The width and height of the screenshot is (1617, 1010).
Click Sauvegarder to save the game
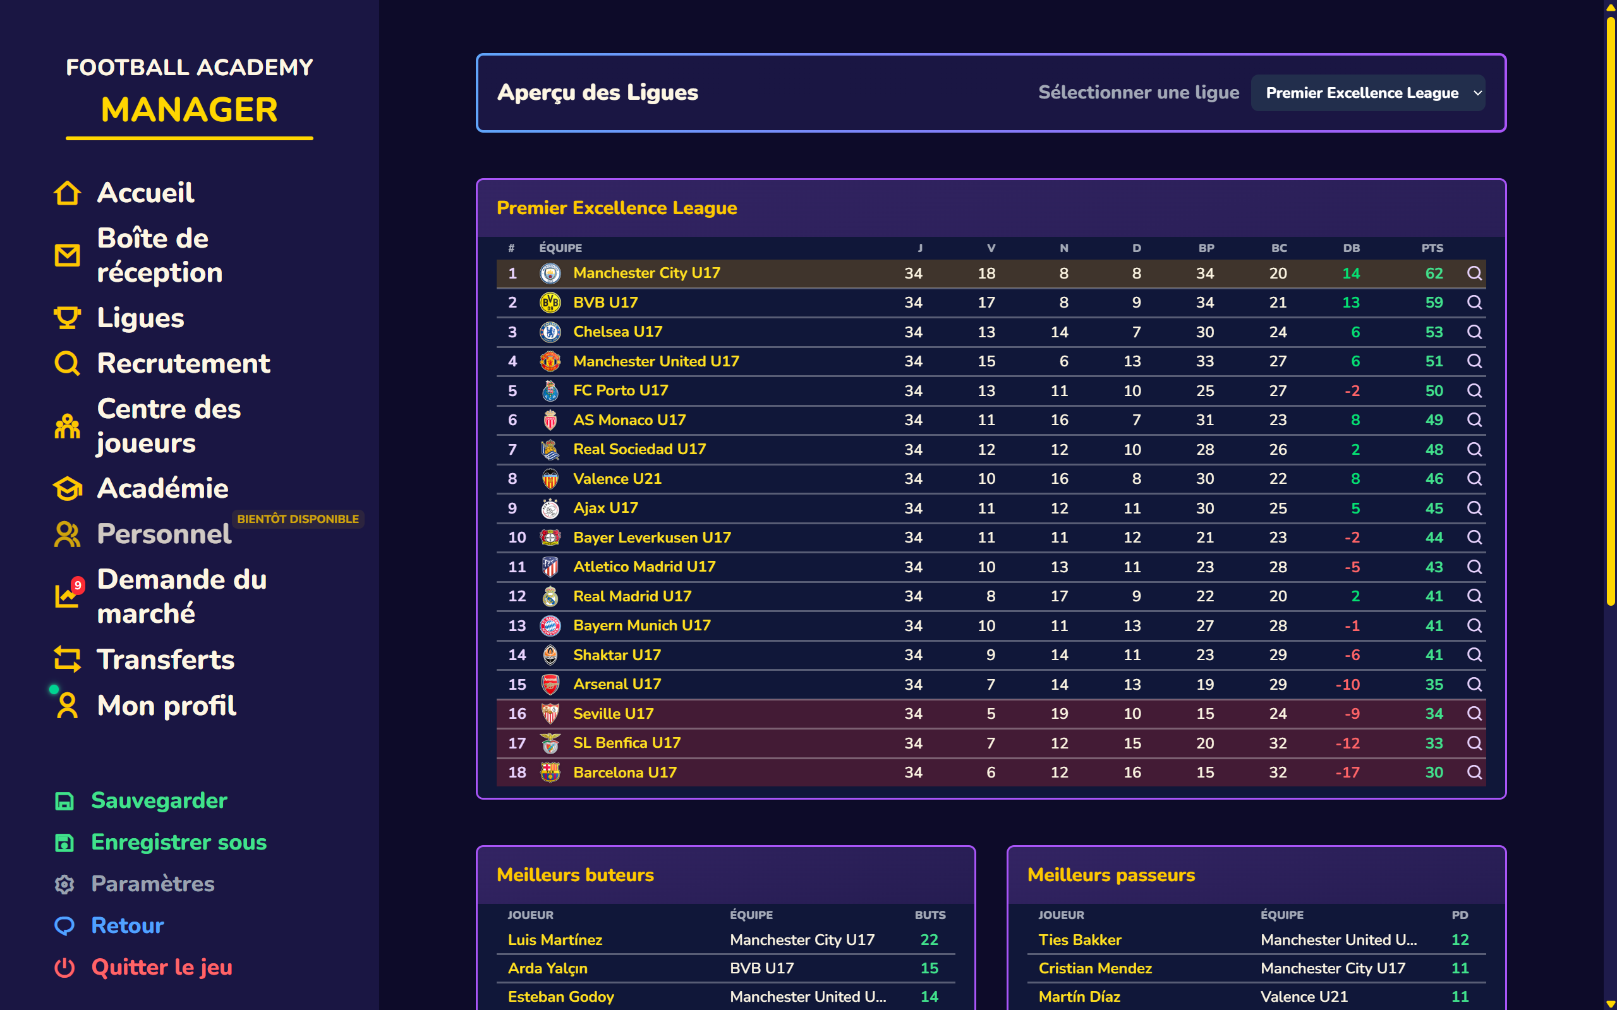[x=159, y=800]
